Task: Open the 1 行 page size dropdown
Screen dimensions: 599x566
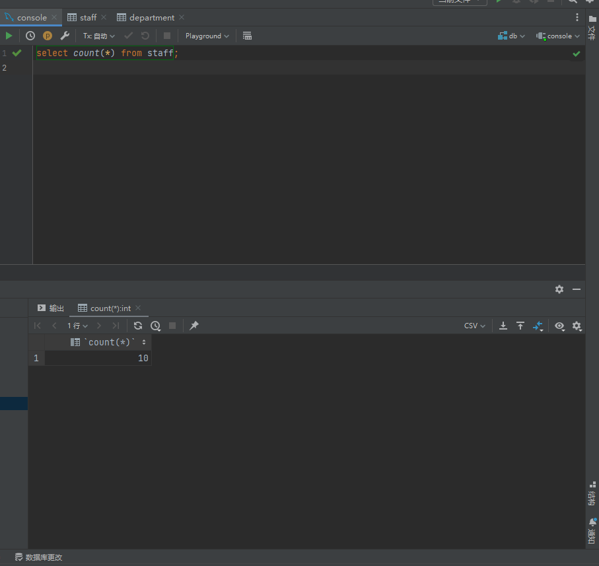Action: click(77, 326)
